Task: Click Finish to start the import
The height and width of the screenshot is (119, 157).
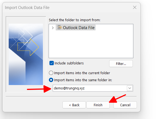Action: pos(98,105)
